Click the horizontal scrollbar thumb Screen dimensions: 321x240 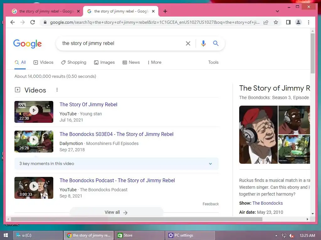point(137,219)
